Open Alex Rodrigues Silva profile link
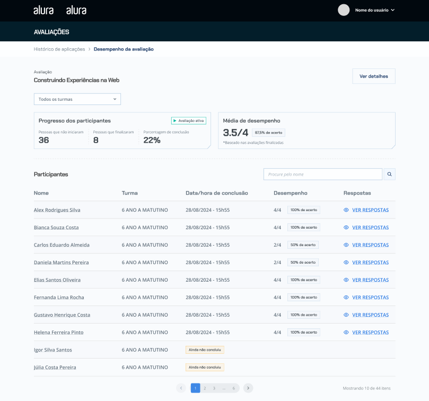 (x=57, y=210)
